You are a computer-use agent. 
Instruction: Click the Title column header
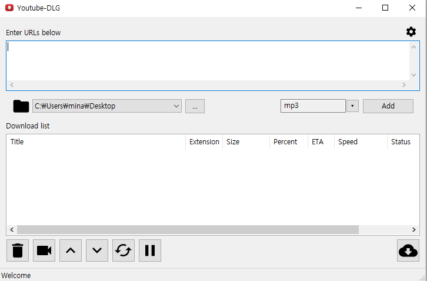tap(96, 142)
